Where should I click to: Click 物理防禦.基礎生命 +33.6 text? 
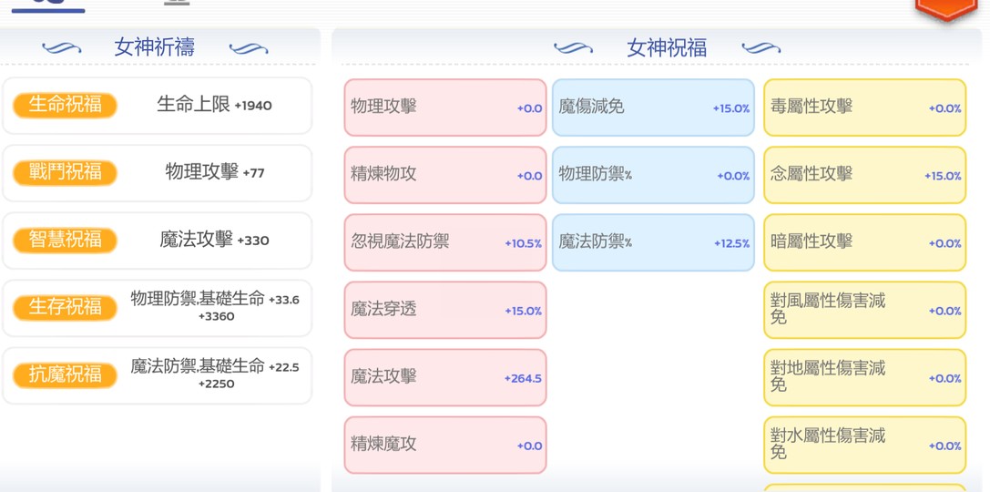click(215, 299)
